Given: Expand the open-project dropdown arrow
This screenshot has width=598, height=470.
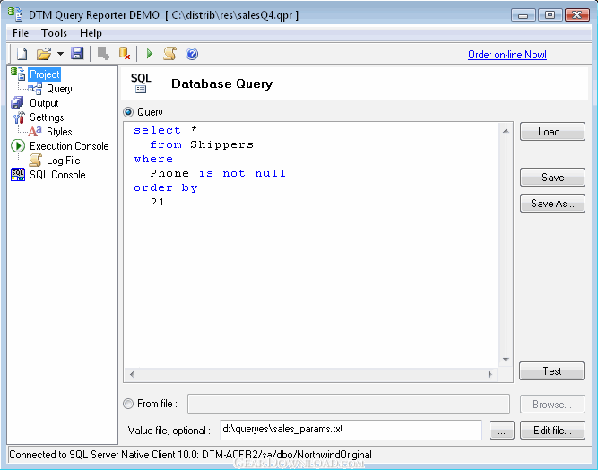Looking at the screenshot, I should click(x=60, y=54).
